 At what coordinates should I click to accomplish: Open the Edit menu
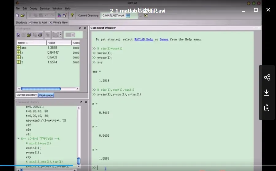tap(25, 9)
